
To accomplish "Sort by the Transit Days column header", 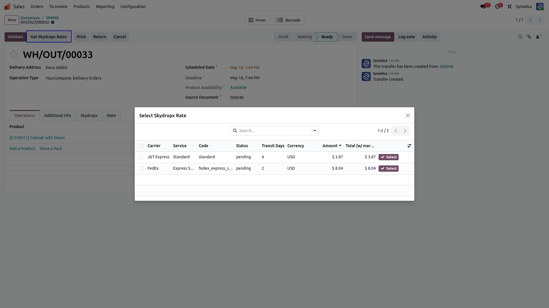I will (273, 146).
